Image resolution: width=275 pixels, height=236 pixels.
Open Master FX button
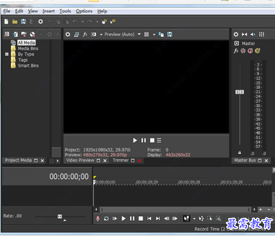236,51
